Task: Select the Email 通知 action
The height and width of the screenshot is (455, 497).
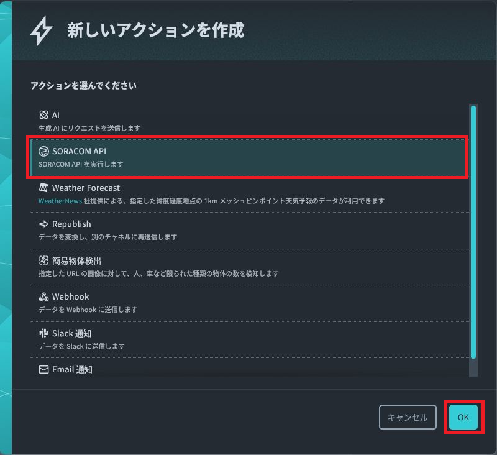Action: click(250, 368)
